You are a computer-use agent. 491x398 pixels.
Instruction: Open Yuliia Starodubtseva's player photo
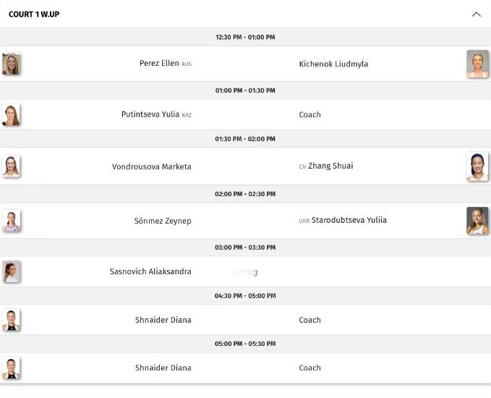[477, 221]
